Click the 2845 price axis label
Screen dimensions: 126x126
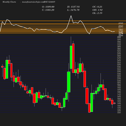119,55
